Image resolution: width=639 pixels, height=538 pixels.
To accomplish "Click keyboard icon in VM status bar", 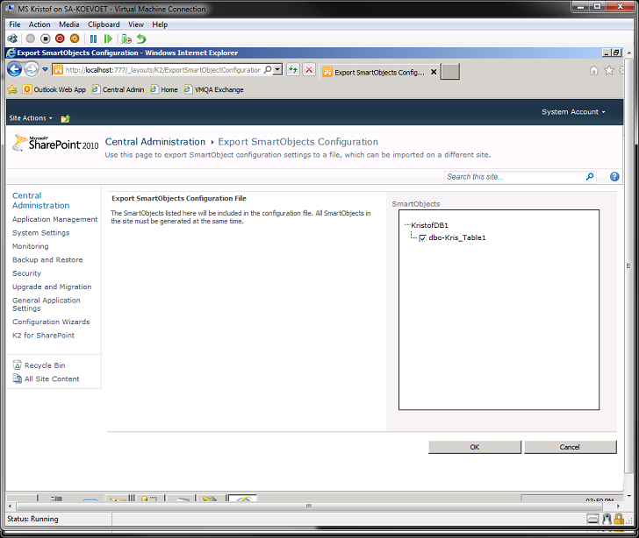I will pos(593,519).
